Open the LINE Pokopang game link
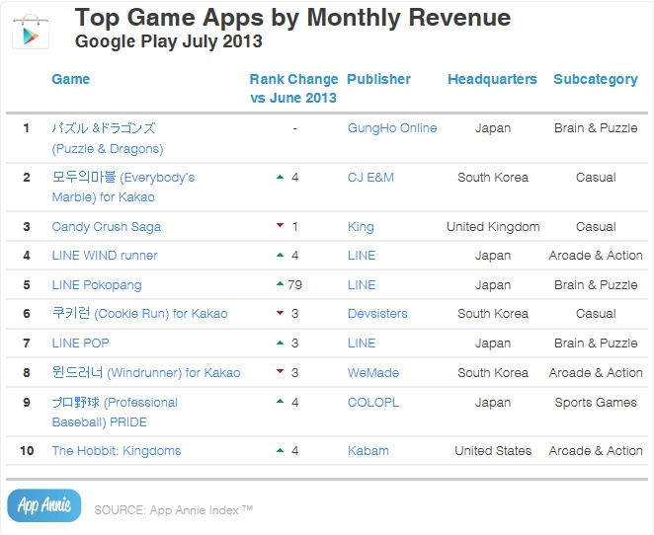The height and width of the screenshot is (535, 654). (96, 285)
